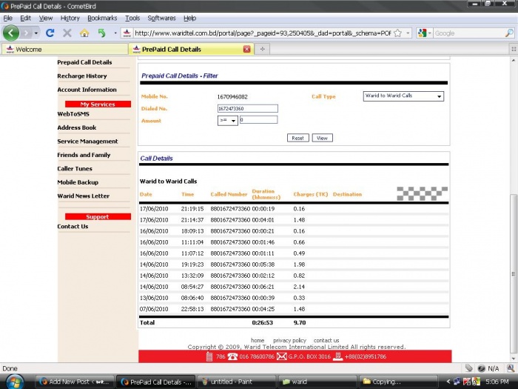
Task: Click the browser back button
Action: [x=10, y=33]
